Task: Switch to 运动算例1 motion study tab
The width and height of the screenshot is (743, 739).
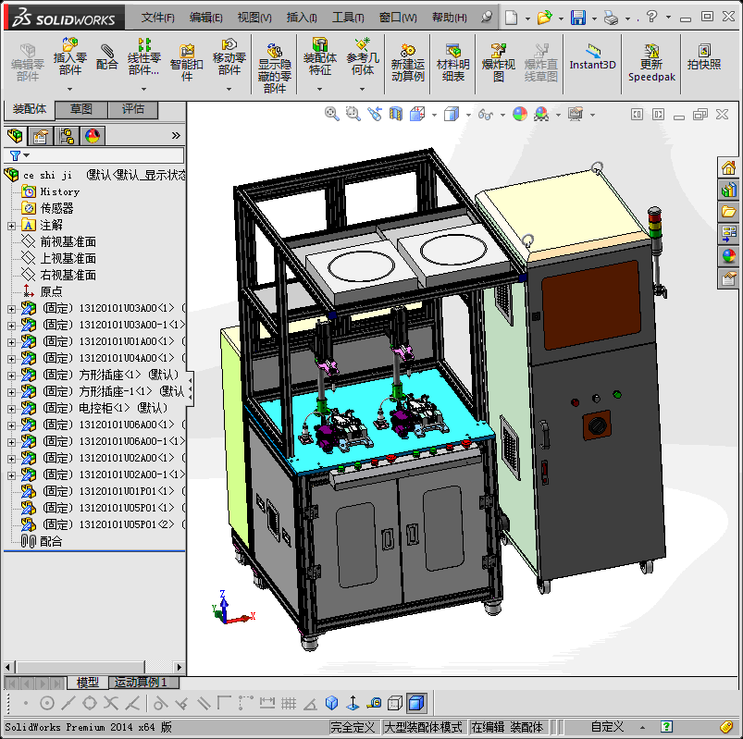Action: point(144,683)
